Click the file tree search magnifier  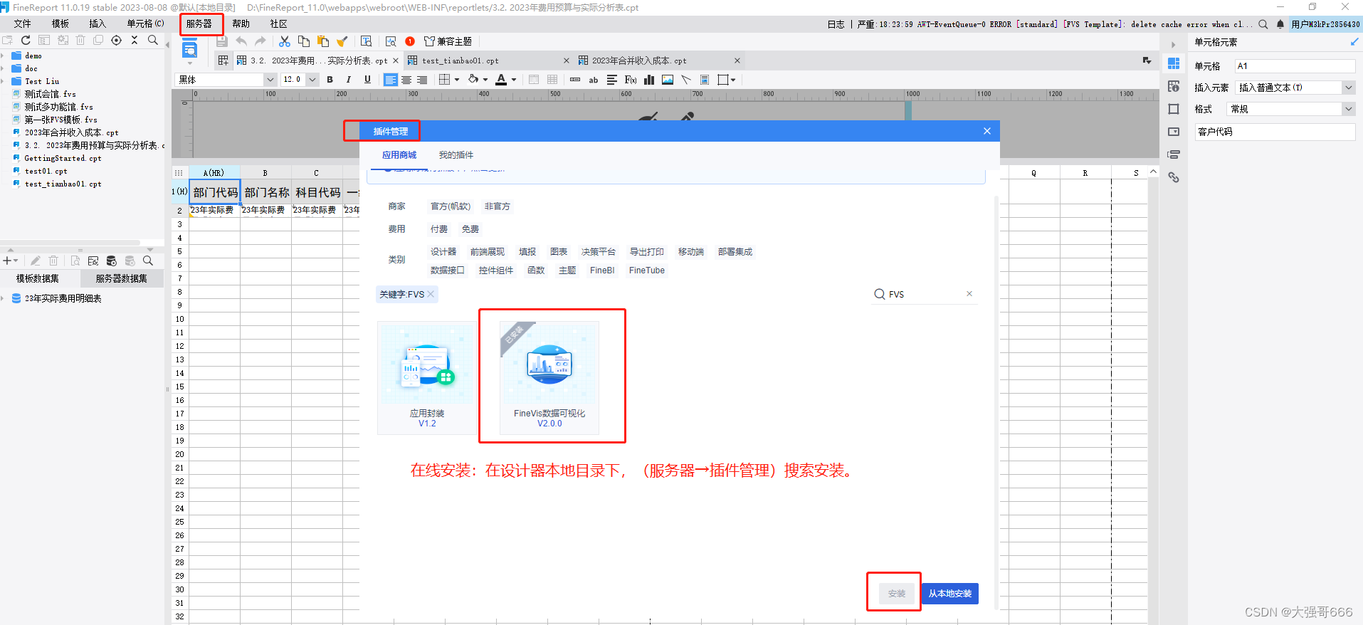(152, 41)
